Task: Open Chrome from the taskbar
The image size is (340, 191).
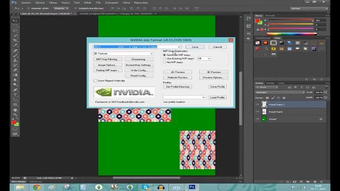Action: 37,187
